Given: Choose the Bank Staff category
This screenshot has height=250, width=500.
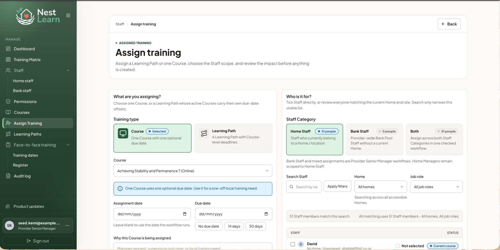Looking at the screenshot, I should [x=374, y=140].
